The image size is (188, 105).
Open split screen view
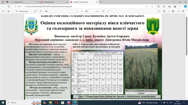click(x=159, y=6)
